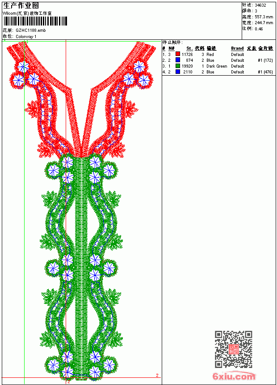
Task: Click the top-left red flower motif with blue spokes
Action: pos(23,67)
